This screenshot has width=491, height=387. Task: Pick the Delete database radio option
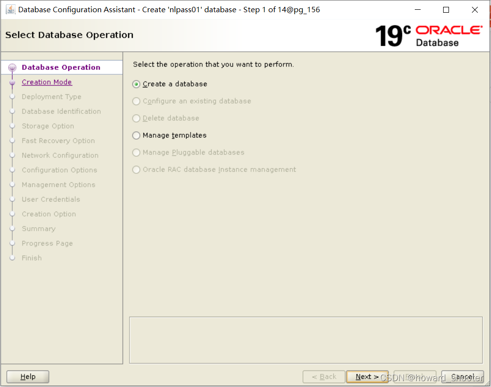[136, 118]
